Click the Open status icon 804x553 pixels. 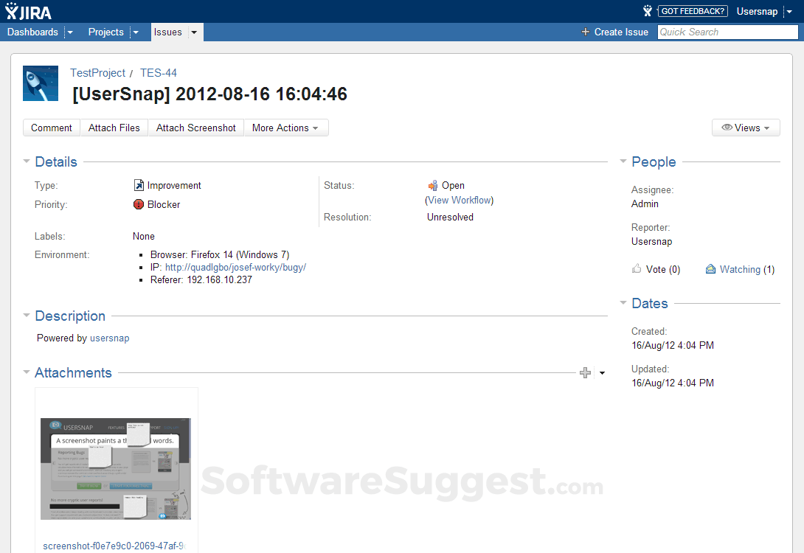coord(433,185)
